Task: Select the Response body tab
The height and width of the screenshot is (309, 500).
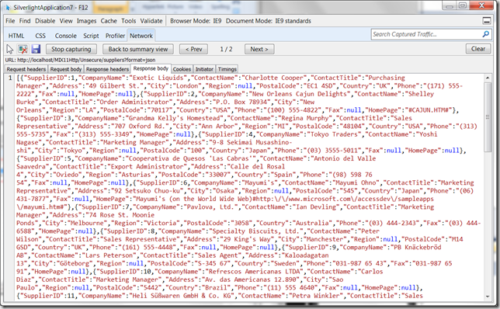Action: tap(151, 68)
